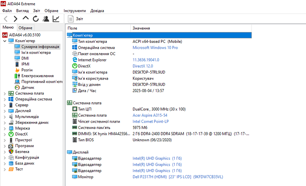Click the Пристрої device icon

pyautogui.click(x=11, y=140)
